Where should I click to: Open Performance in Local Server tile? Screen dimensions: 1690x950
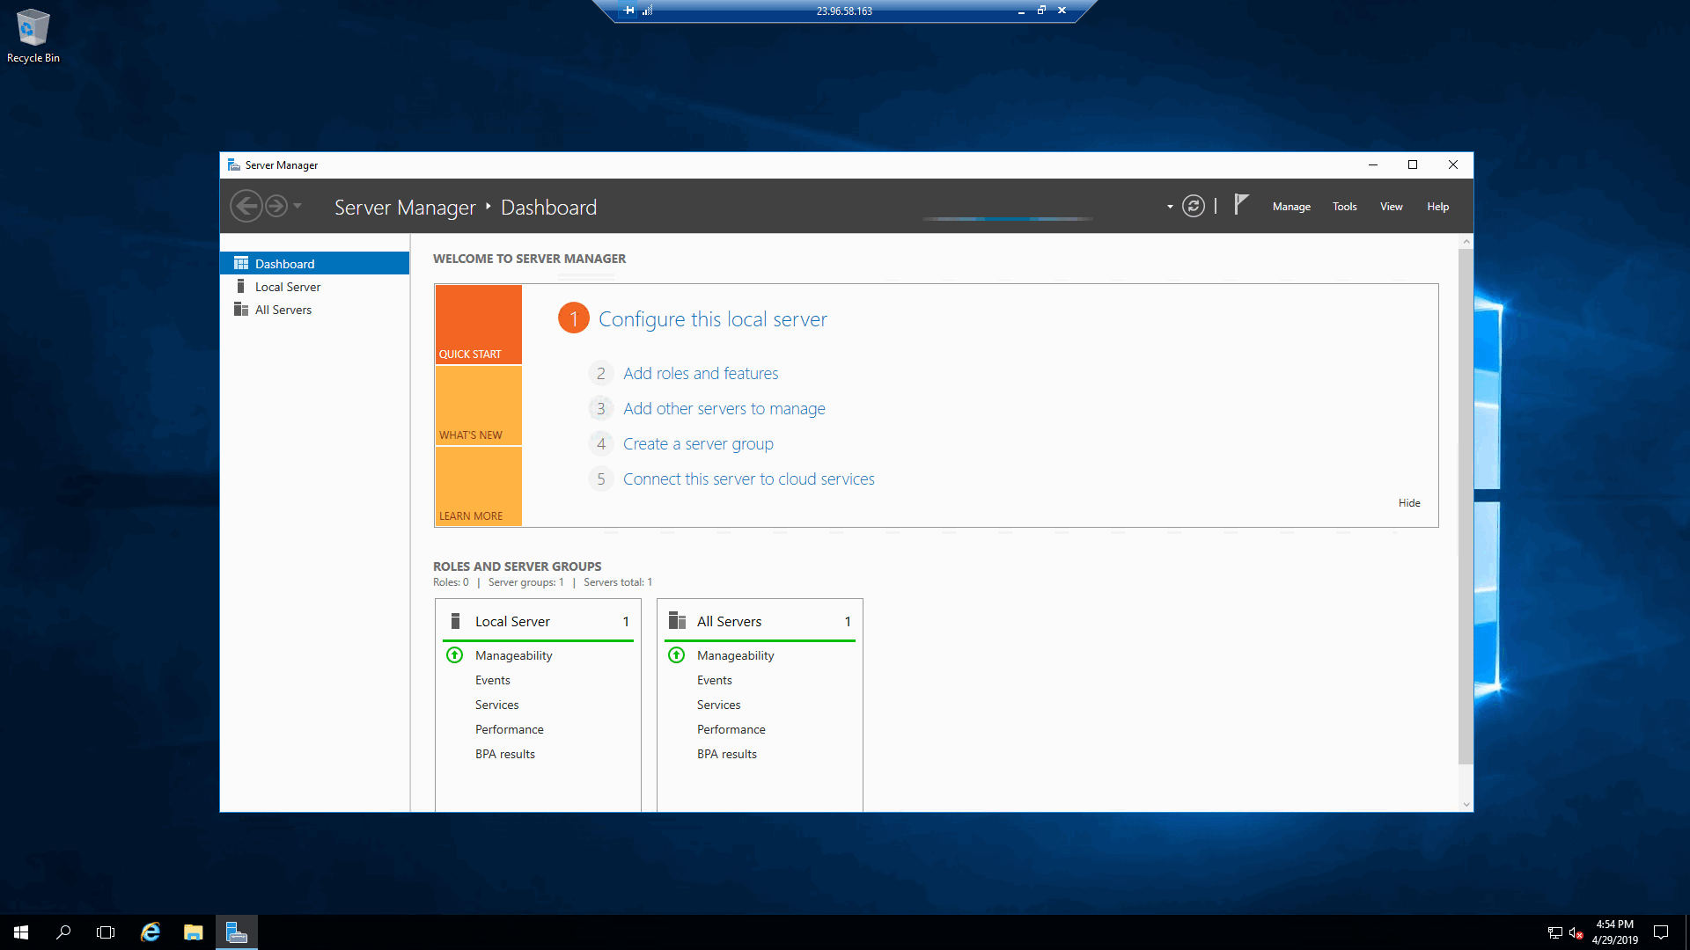[x=510, y=729]
